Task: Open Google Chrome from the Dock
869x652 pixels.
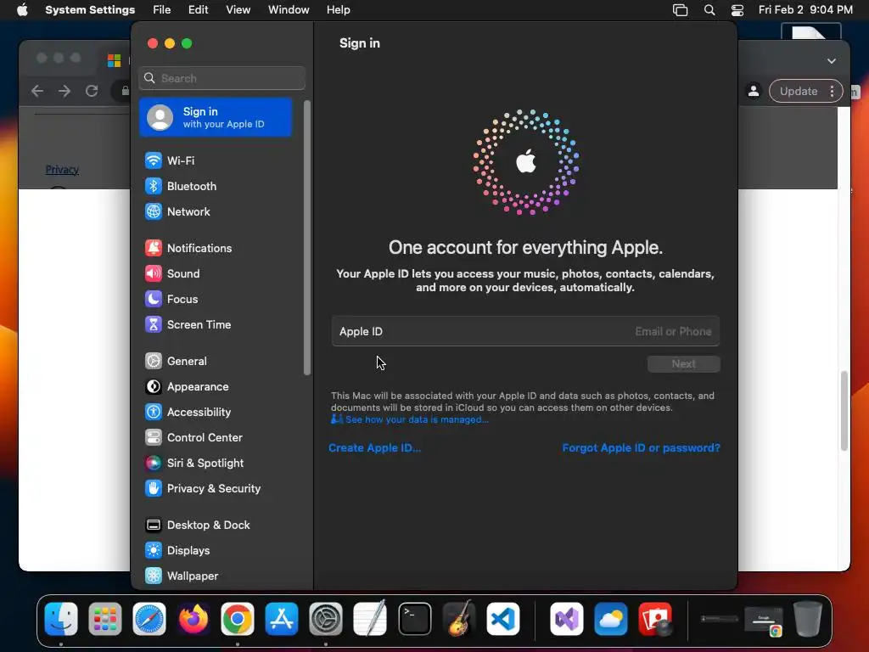Action: tap(238, 619)
